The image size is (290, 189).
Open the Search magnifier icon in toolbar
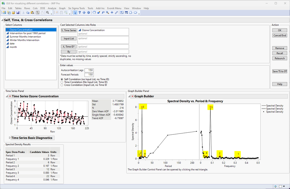[48, 12]
